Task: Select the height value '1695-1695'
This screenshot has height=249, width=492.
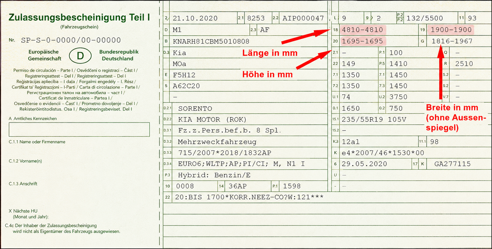Action: 362,41
